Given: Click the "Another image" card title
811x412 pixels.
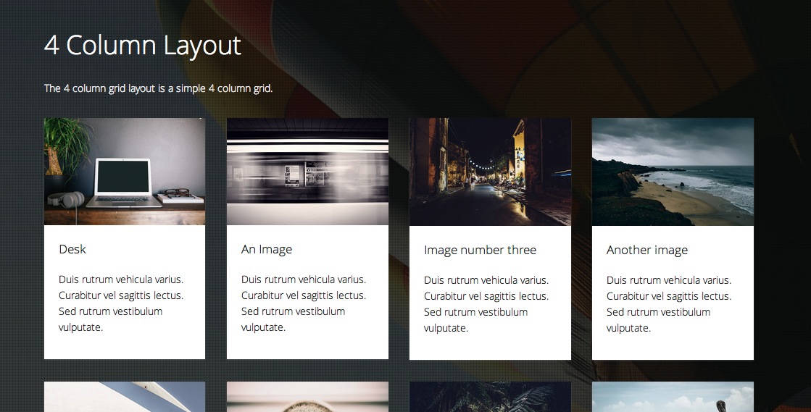Looking at the screenshot, I should pyautogui.click(x=647, y=251).
